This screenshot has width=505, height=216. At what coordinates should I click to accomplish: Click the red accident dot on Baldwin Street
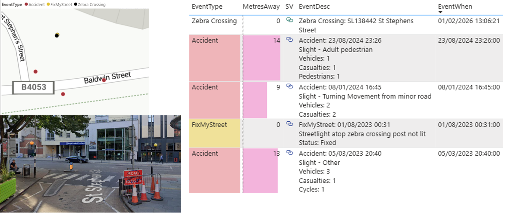tap(104, 80)
